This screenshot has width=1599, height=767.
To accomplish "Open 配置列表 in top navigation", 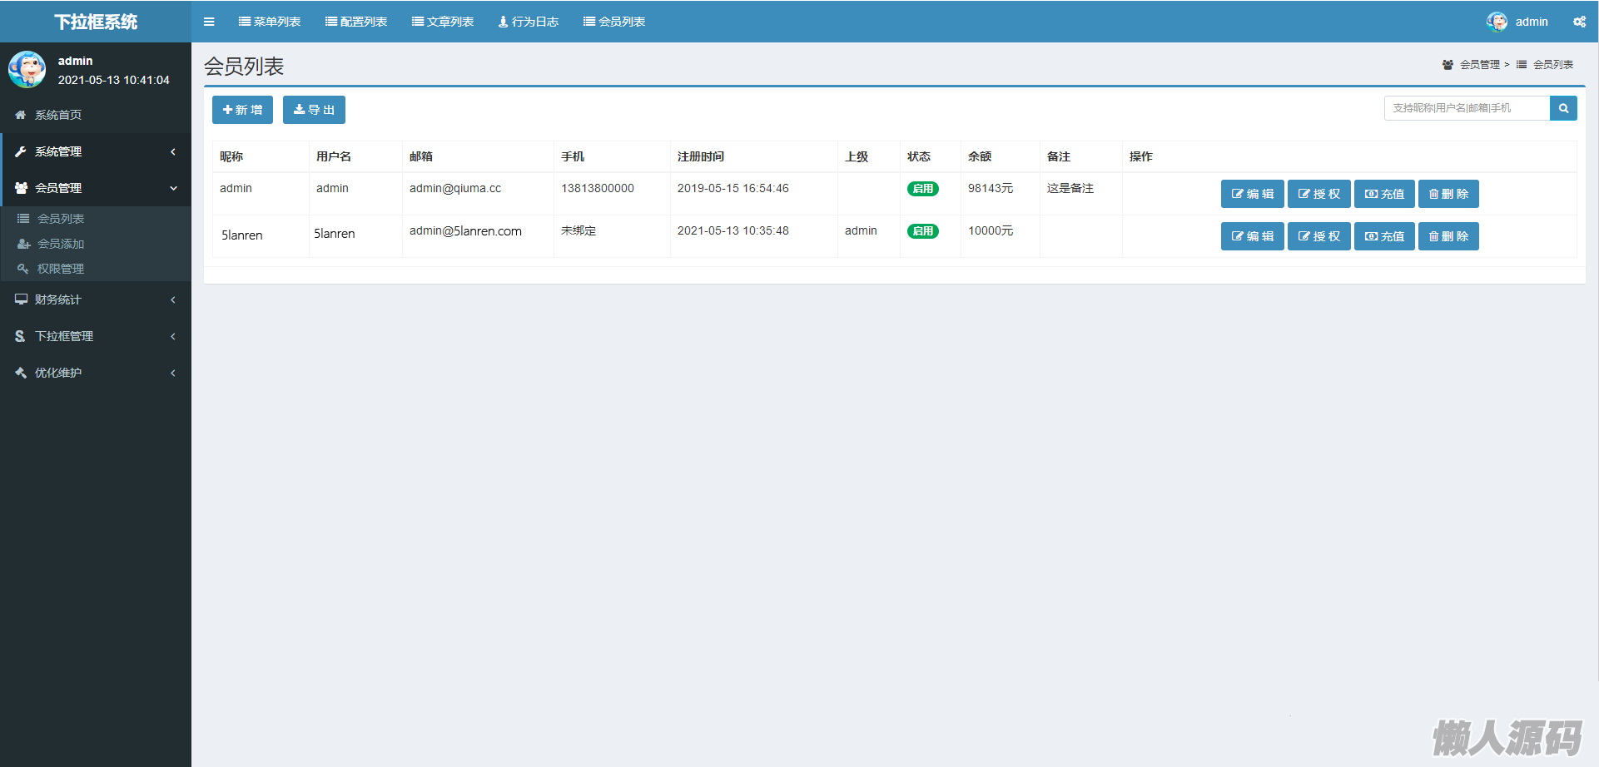I will [356, 22].
